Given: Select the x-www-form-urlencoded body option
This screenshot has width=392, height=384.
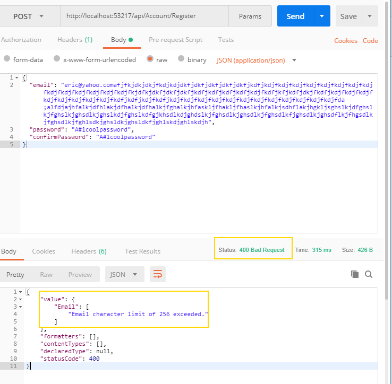Looking at the screenshot, I should pos(57,60).
